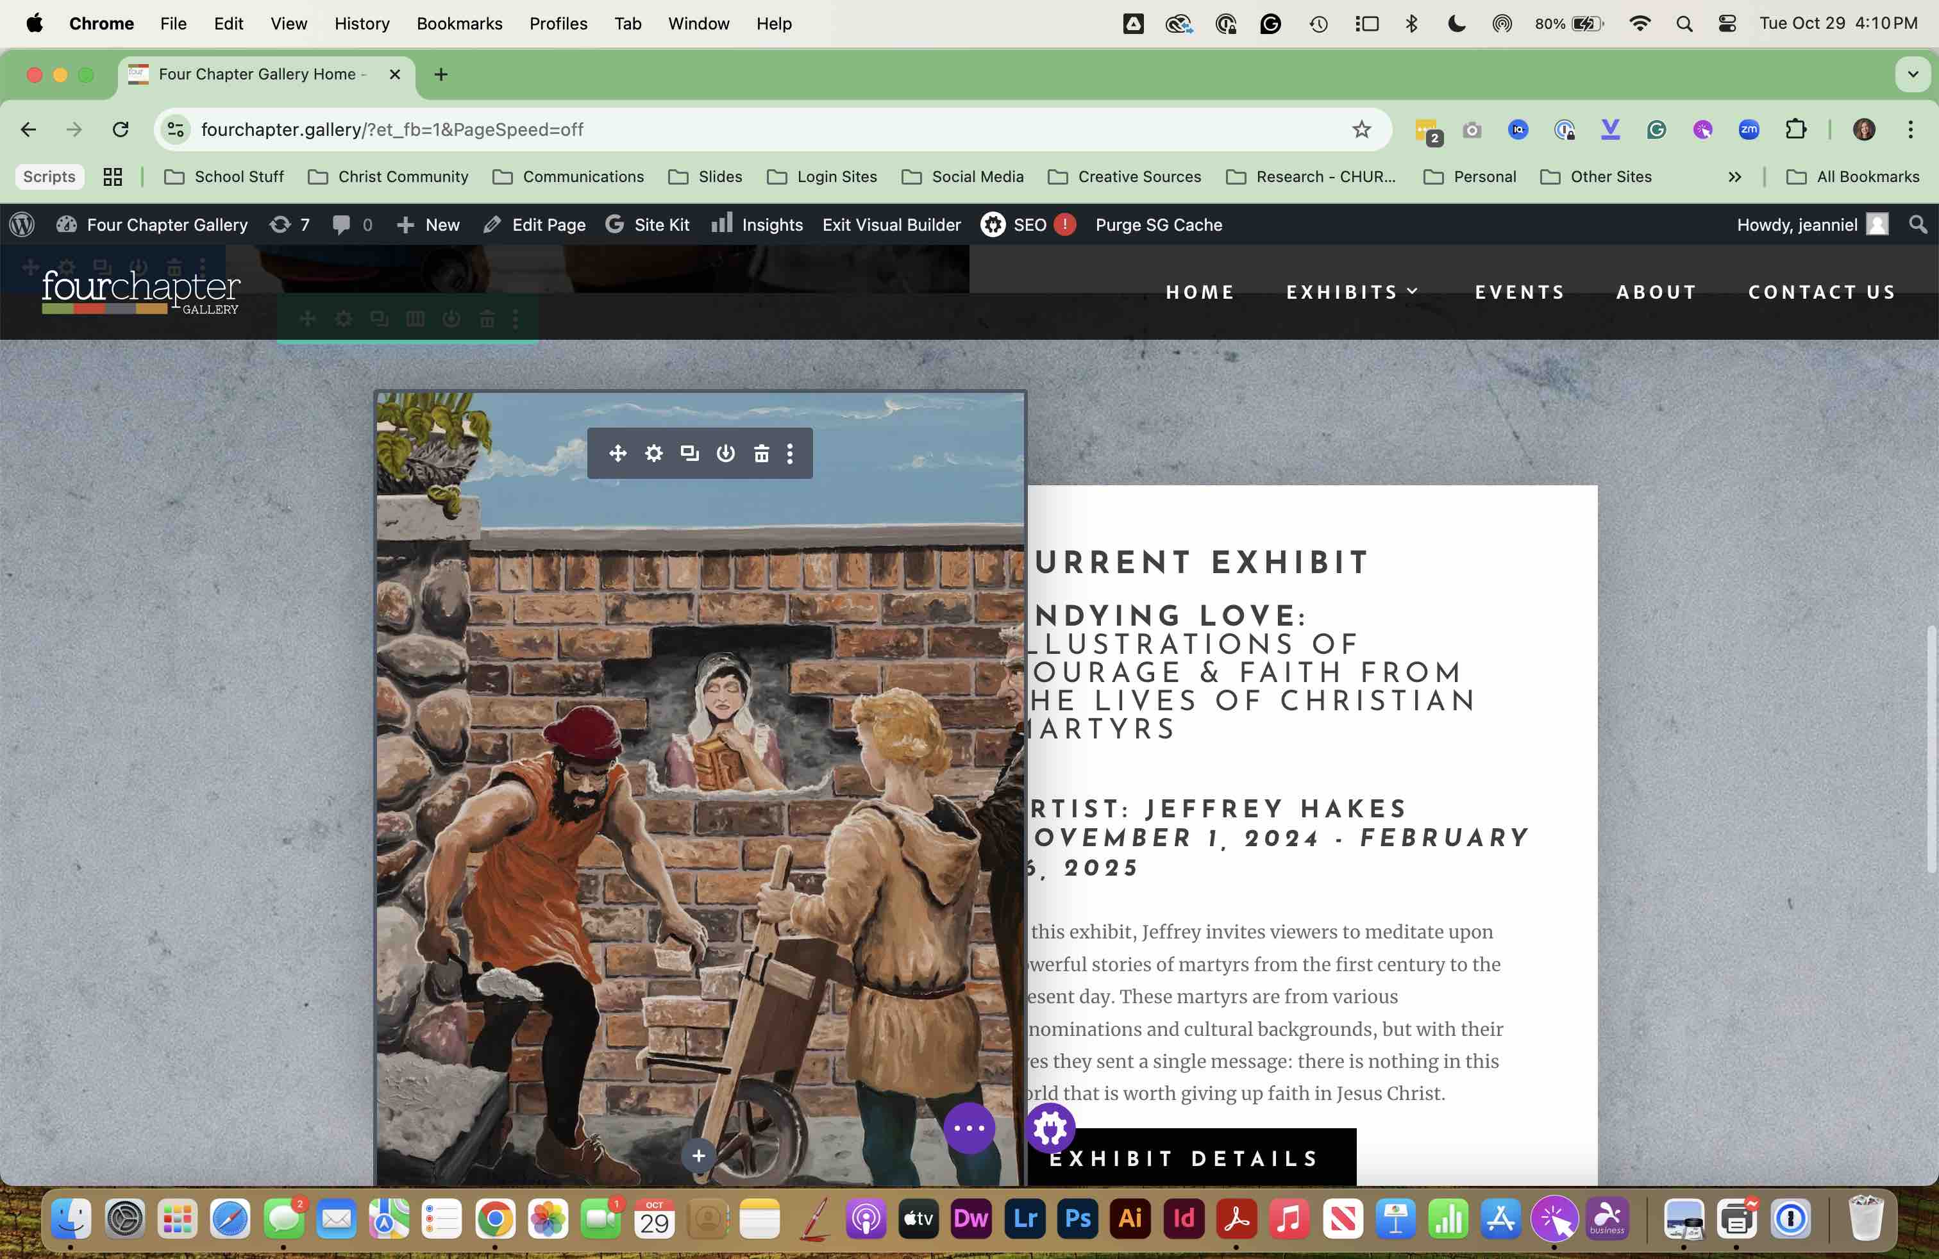
Task: Open Creative Sources bookmarks folder
Action: point(1124,177)
